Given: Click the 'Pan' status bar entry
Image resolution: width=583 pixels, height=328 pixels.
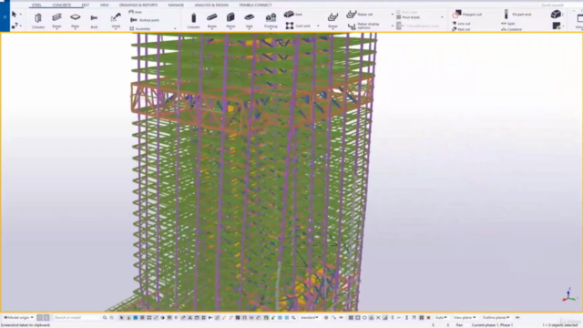Looking at the screenshot, I should [459, 325].
